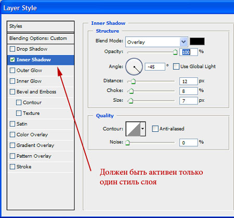
Task: Click the Choke value field
Action: click(x=189, y=91)
